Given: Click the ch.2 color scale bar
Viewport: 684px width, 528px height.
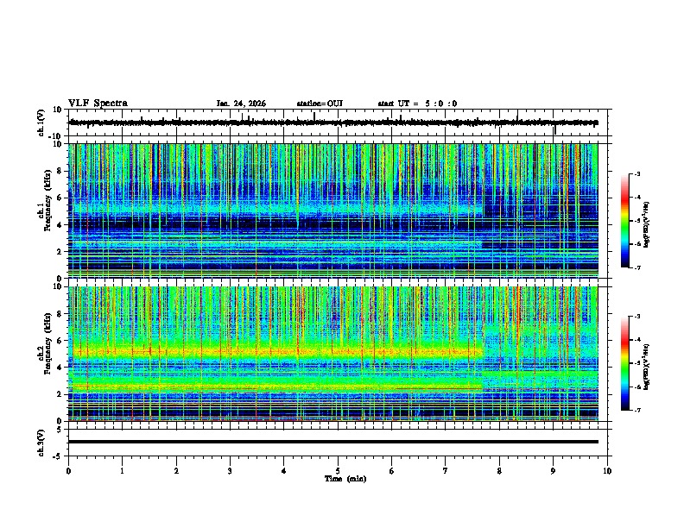Looking at the screenshot, I should click(625, 363).
